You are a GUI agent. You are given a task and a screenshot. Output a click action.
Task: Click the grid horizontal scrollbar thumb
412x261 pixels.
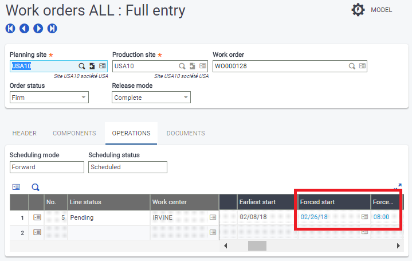pyautogui.click(x=257, y=246)
